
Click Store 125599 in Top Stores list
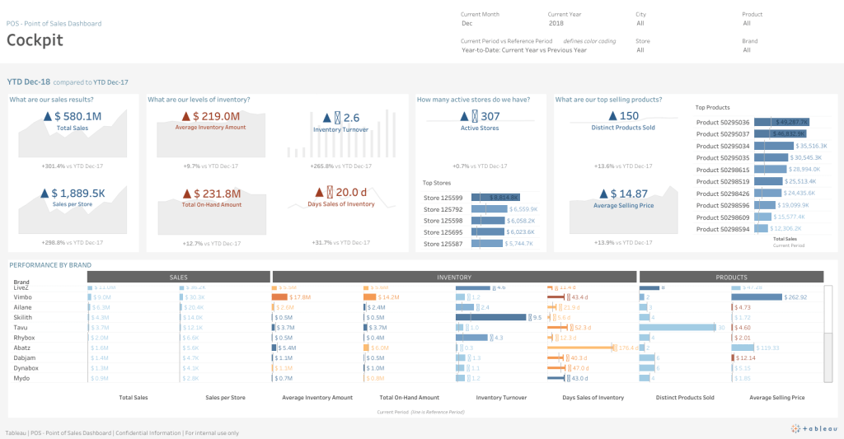tap(443, 198)
